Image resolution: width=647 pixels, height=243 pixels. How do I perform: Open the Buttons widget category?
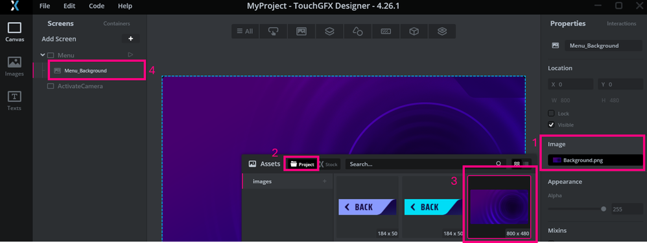pyautogui.click(x=273, y=31)
